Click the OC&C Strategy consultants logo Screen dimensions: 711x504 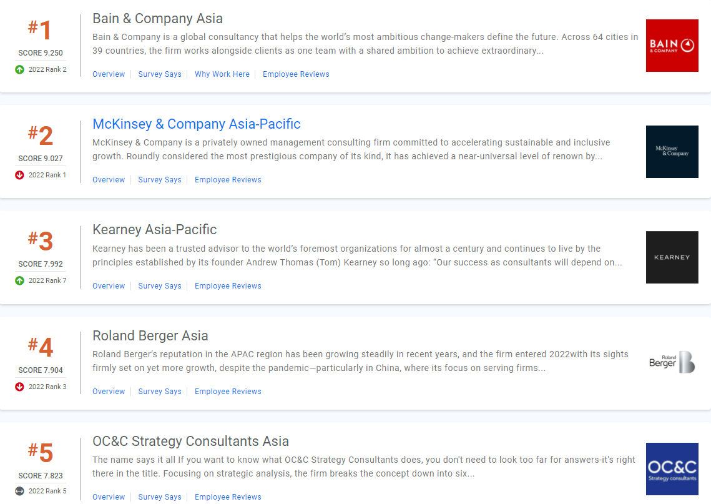coord(672,468)
